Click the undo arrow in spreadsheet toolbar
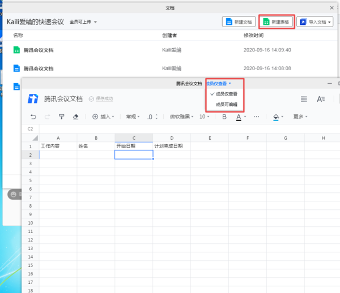The image size is (340, 293). [33, 117]
